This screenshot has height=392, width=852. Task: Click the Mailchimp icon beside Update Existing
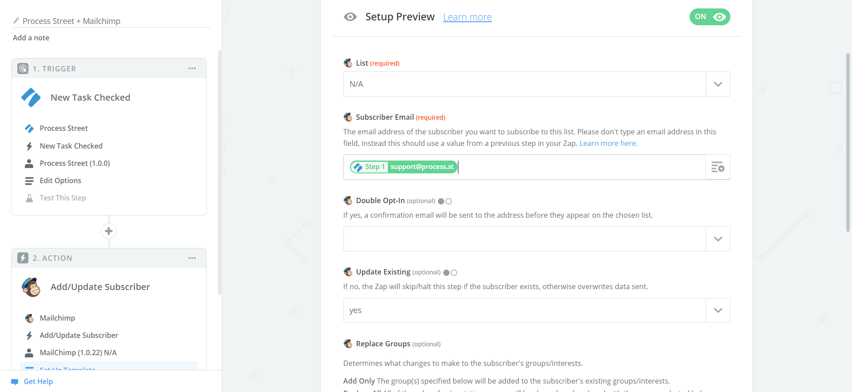348,272
